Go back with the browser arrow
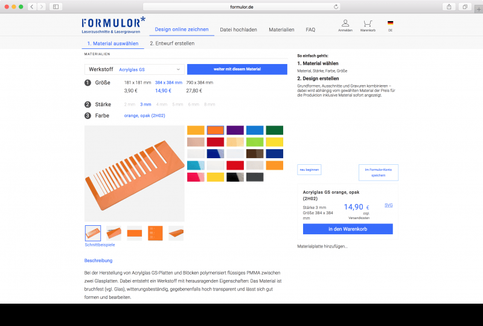This screenshot has width=483, height=326. tap(32, 7)
